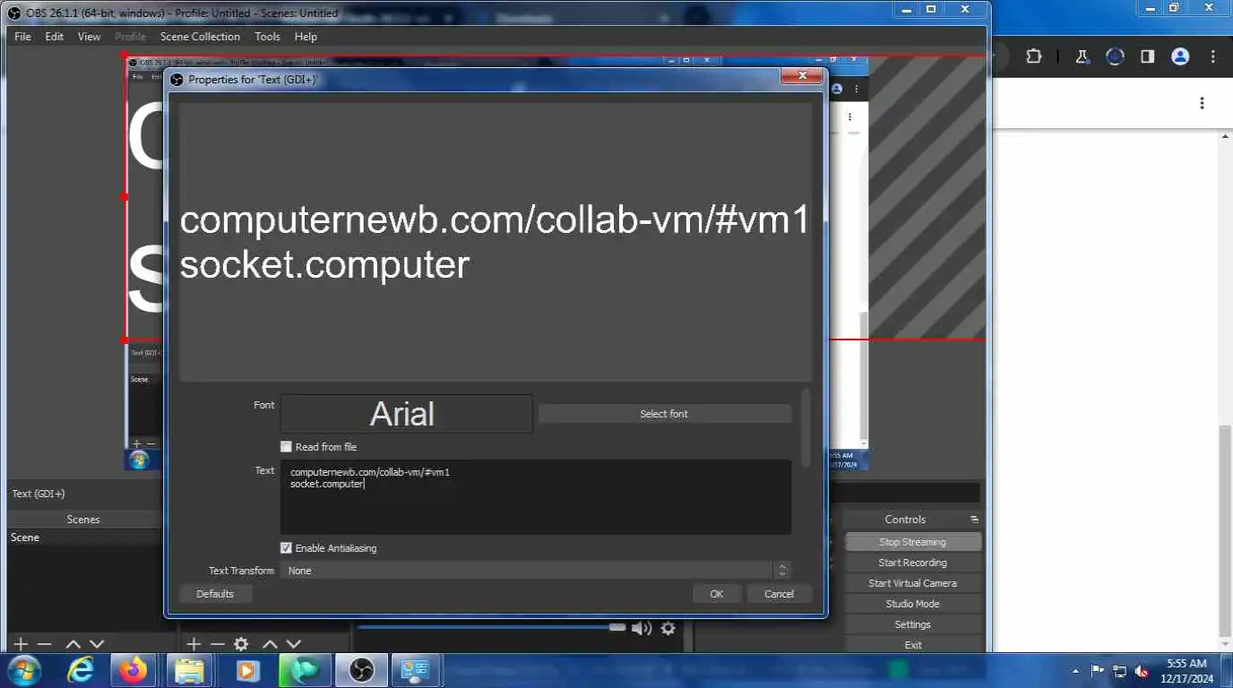Open the Action Center flag tray icon
1233x688 pixels.
pos(1097,671)
